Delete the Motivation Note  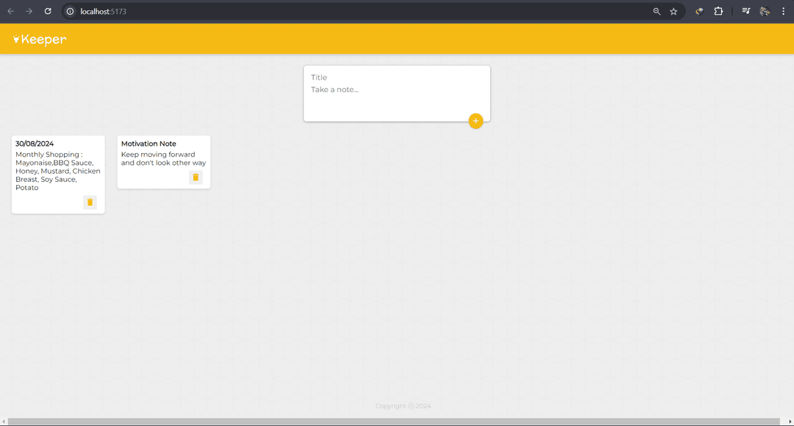(196, 177)
